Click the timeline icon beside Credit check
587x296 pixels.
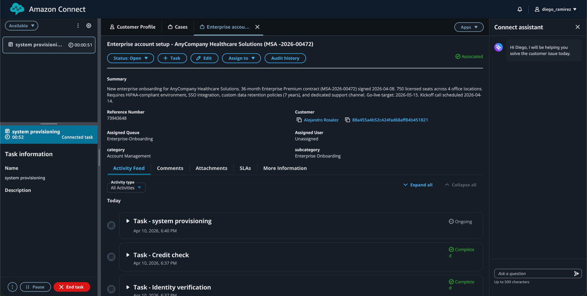point(111,257)
